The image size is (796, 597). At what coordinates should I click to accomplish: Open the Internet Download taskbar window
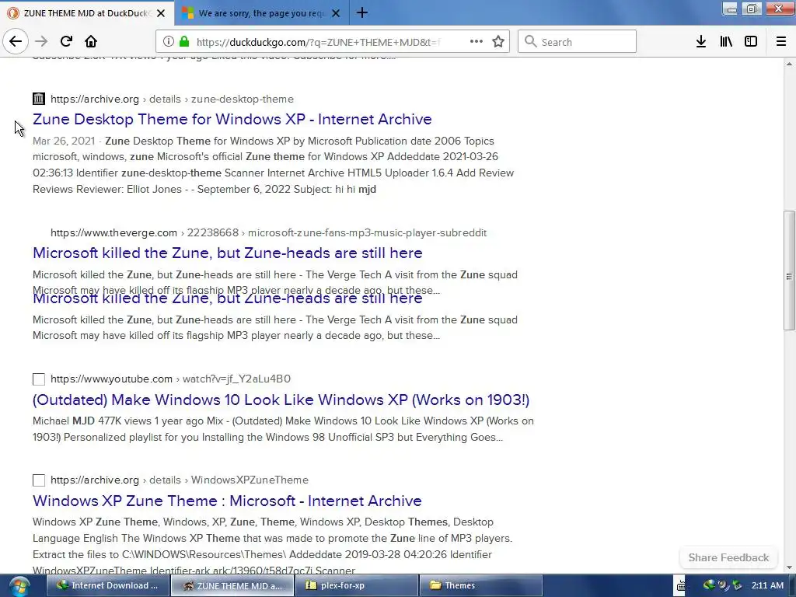[x=107, y=585]
